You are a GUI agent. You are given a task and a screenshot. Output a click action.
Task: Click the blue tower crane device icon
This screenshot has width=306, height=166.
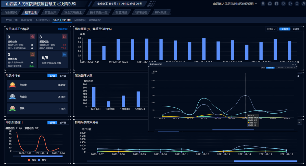click(64, 54)
